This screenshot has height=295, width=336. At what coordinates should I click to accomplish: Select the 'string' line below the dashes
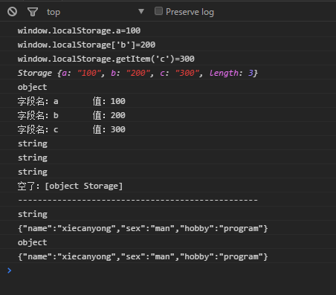tap(33, 214)
